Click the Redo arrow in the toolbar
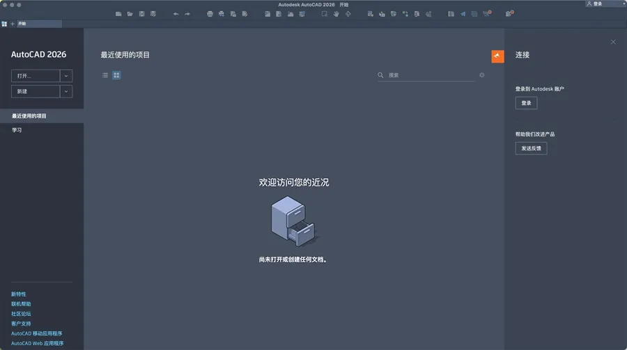Viewport: 627px width, 350px height. click(x=187, y=14)
